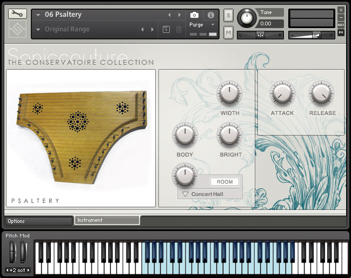Toggle the ROOM reverb button
The width and height of the screenshot is (351, 278).
coord(224,182)
